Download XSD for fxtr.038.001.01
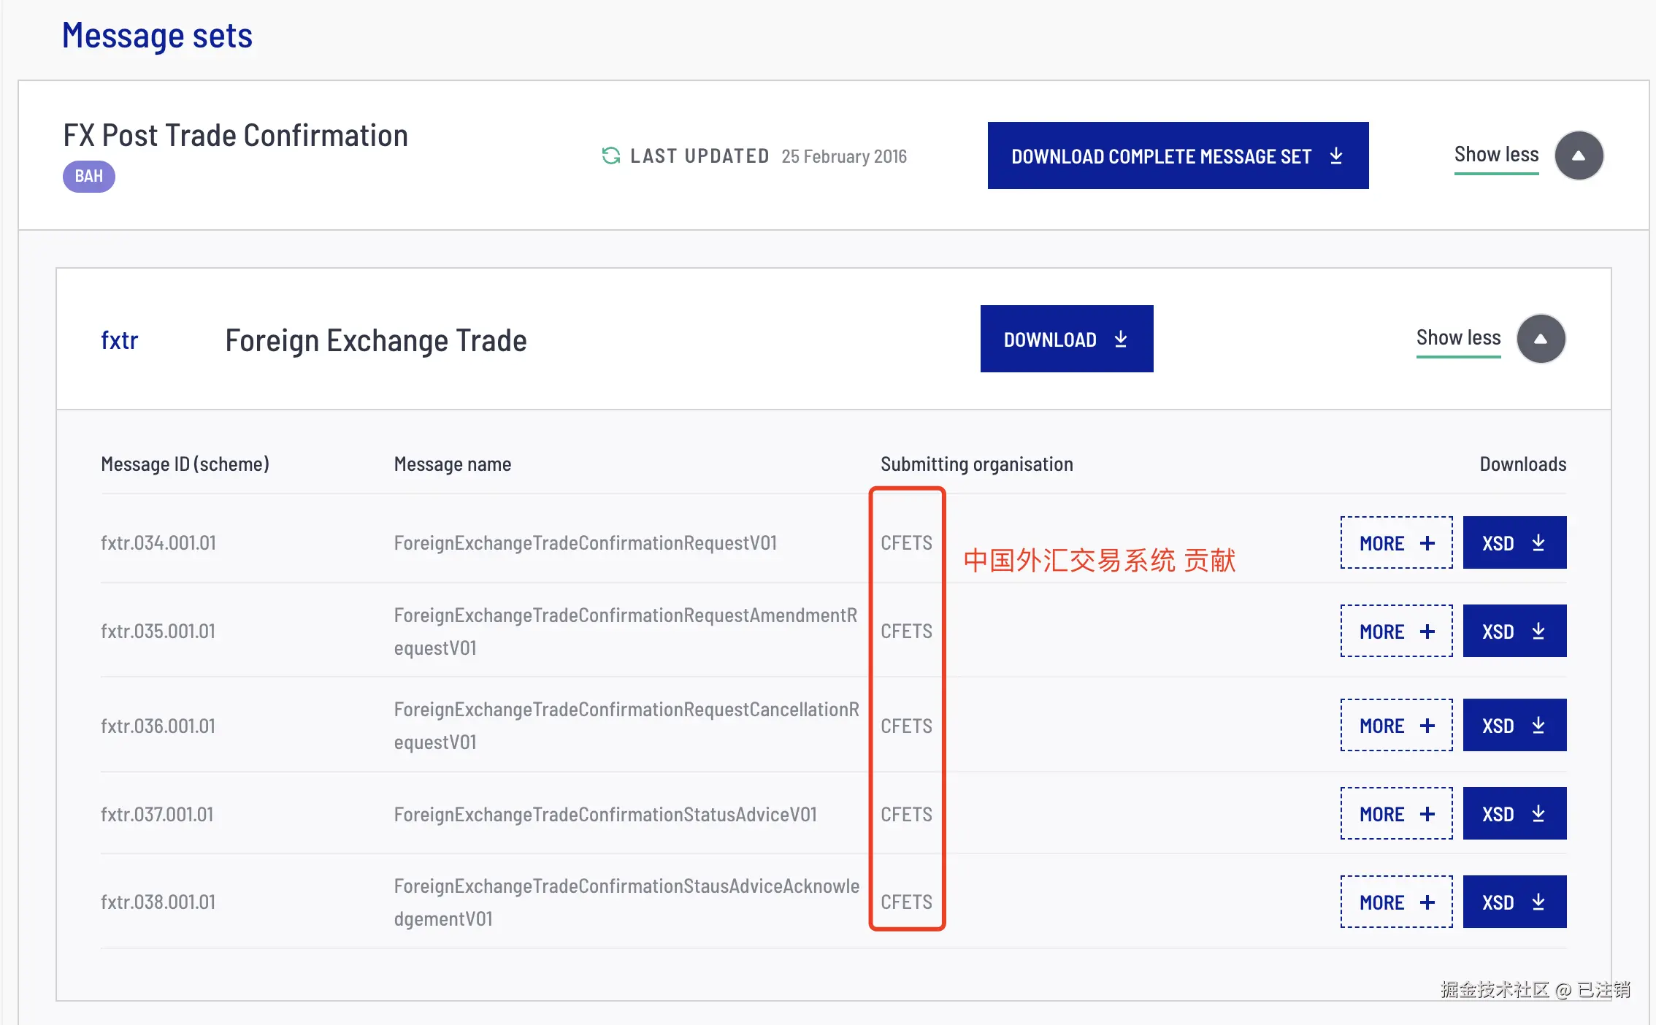This screenshot has width=1656, height=1025. [1514, 902]
